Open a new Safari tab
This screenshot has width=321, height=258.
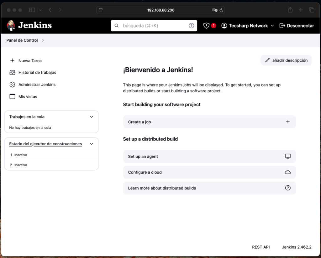point(301,10)
